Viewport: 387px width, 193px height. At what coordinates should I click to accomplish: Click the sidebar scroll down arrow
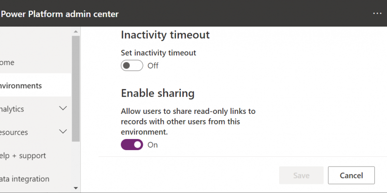click(76, 188)
